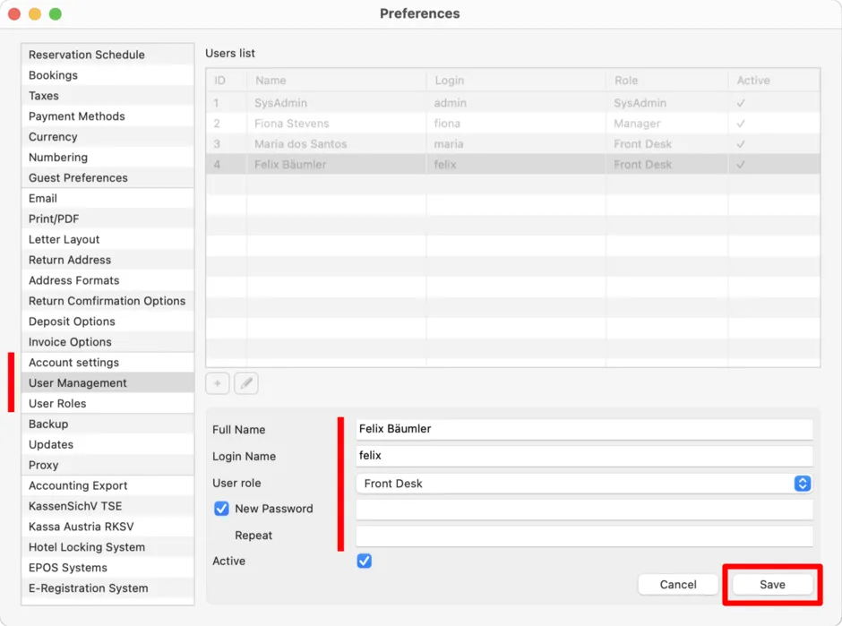Open the User role dropdown arrows
The image size is (842, 626).
[x=803, y=484]
